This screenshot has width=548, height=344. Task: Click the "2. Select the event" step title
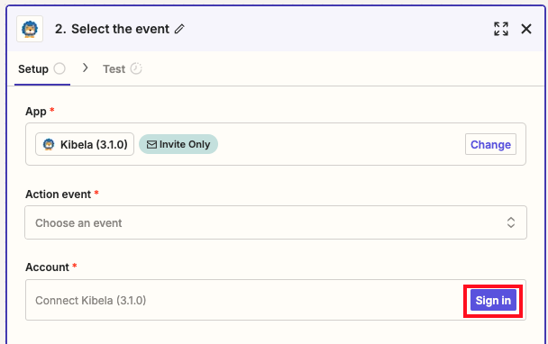tap(112, 29)
